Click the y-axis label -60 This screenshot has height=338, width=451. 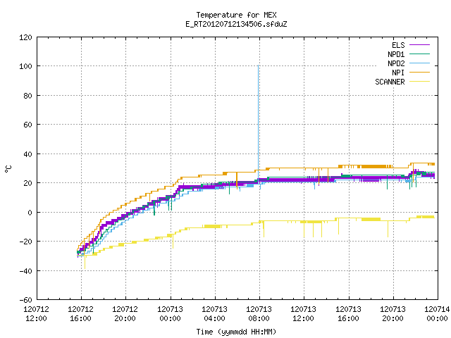point(25,300)
